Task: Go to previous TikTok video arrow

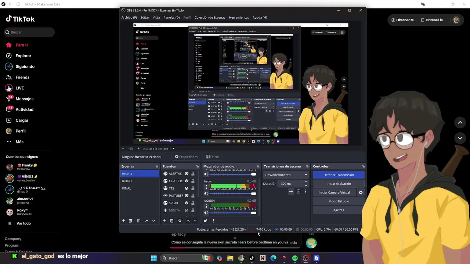Action: coord(460,122)
